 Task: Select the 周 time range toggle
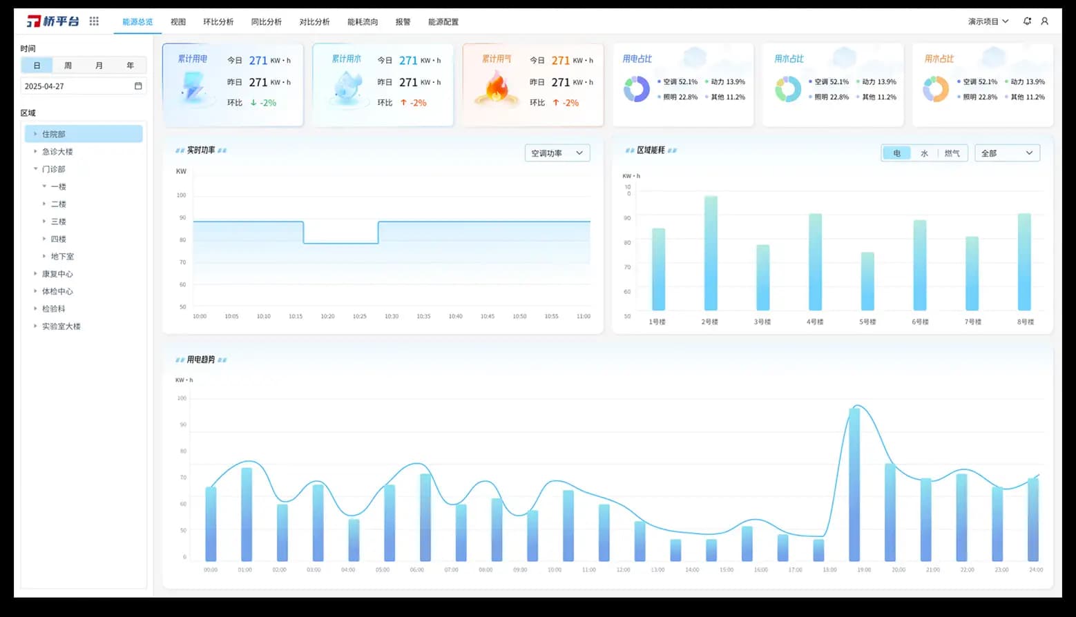(68, 66)
